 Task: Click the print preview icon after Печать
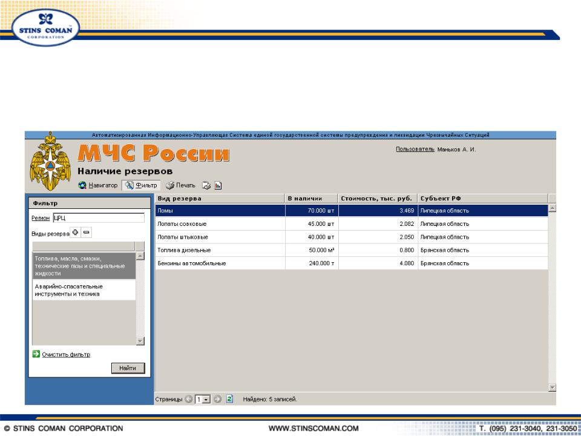point(206,185)
